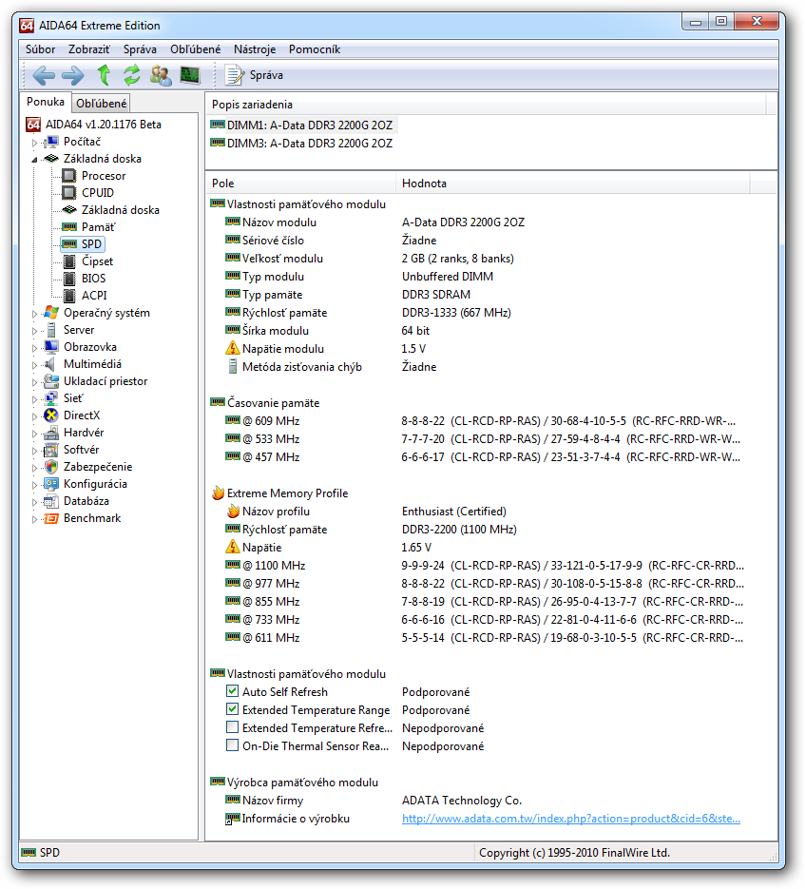The width and height of the screenshot is (805, 889).
Task: Refresh the page with green arrows icon
Action: pyautogui.click(x=132, y=75)
